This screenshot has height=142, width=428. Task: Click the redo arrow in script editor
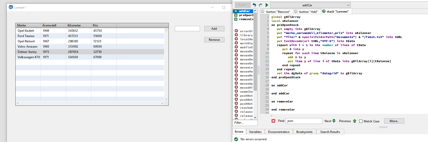pyautogui.click(x=261, y=5)
